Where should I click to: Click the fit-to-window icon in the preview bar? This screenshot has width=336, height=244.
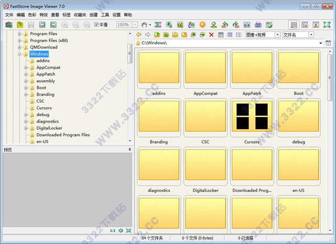[x=129, y=231]
